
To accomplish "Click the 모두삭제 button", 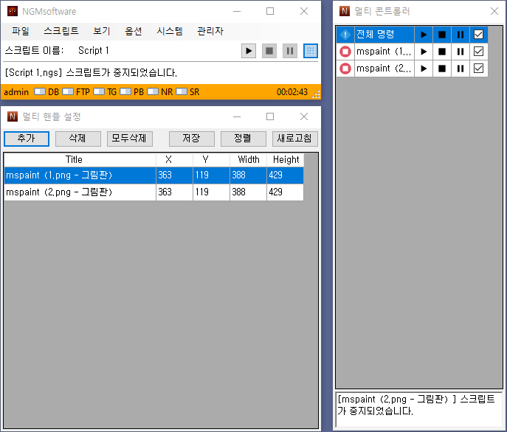I will pyautogui.click(x=130, y=139).
